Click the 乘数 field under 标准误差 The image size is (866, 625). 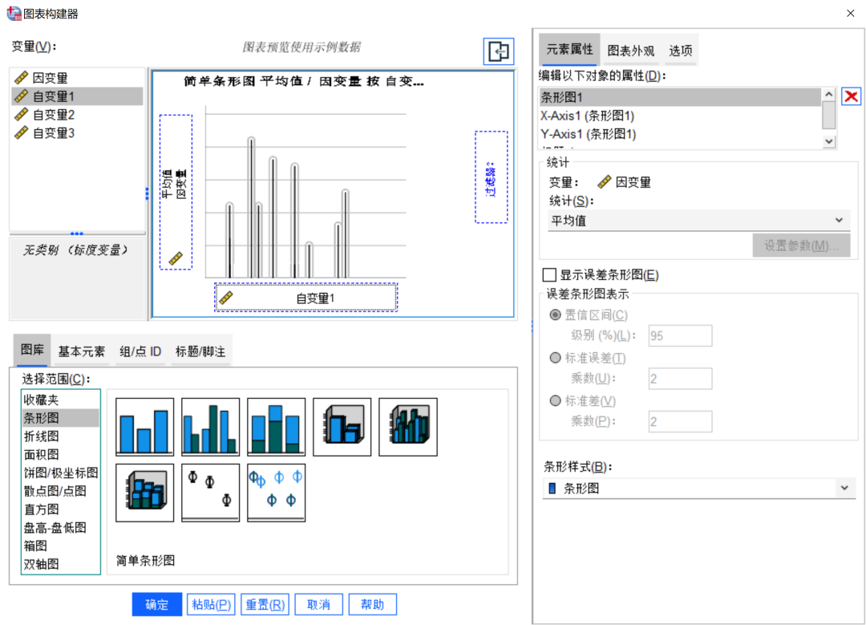click(681, 379)
